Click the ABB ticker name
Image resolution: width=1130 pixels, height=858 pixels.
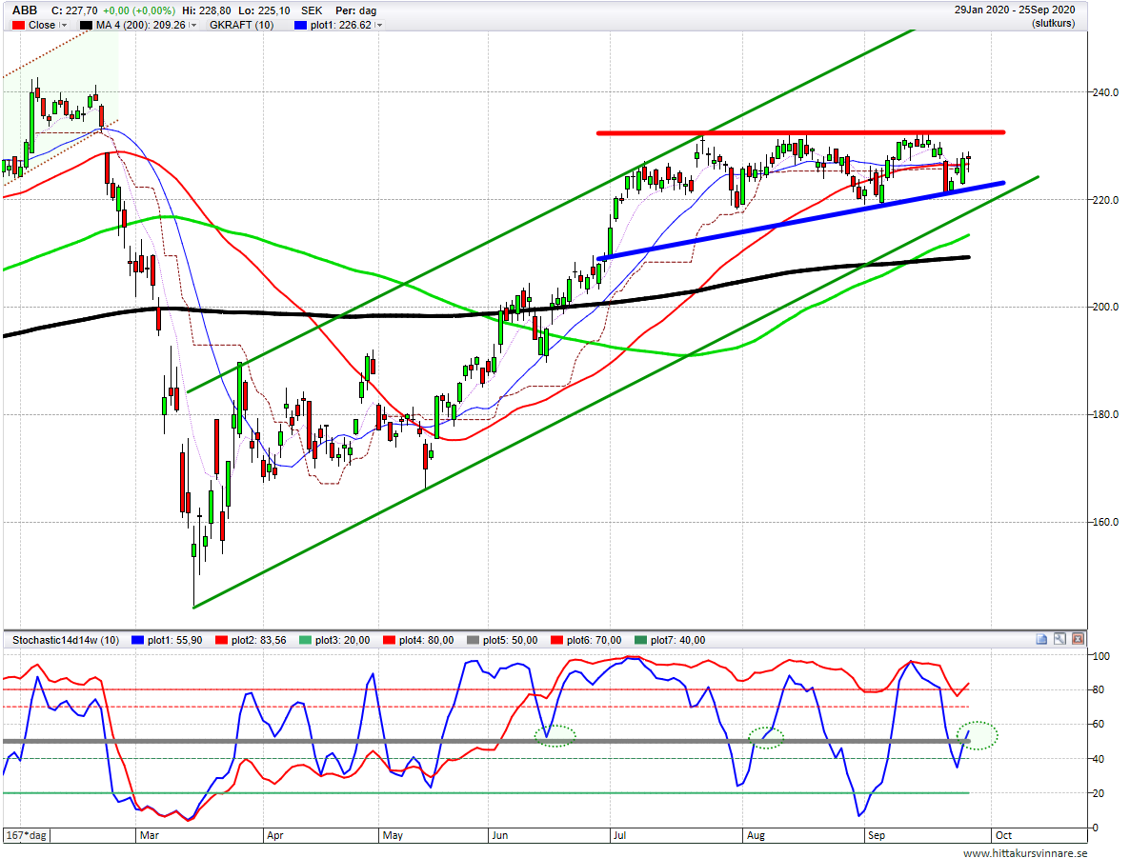pos(25,10)
